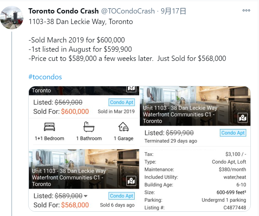The width and height of the screenshot is (259, 216).
Task: Open the terminated listing kitchen photo
Action: click(195, 106)
